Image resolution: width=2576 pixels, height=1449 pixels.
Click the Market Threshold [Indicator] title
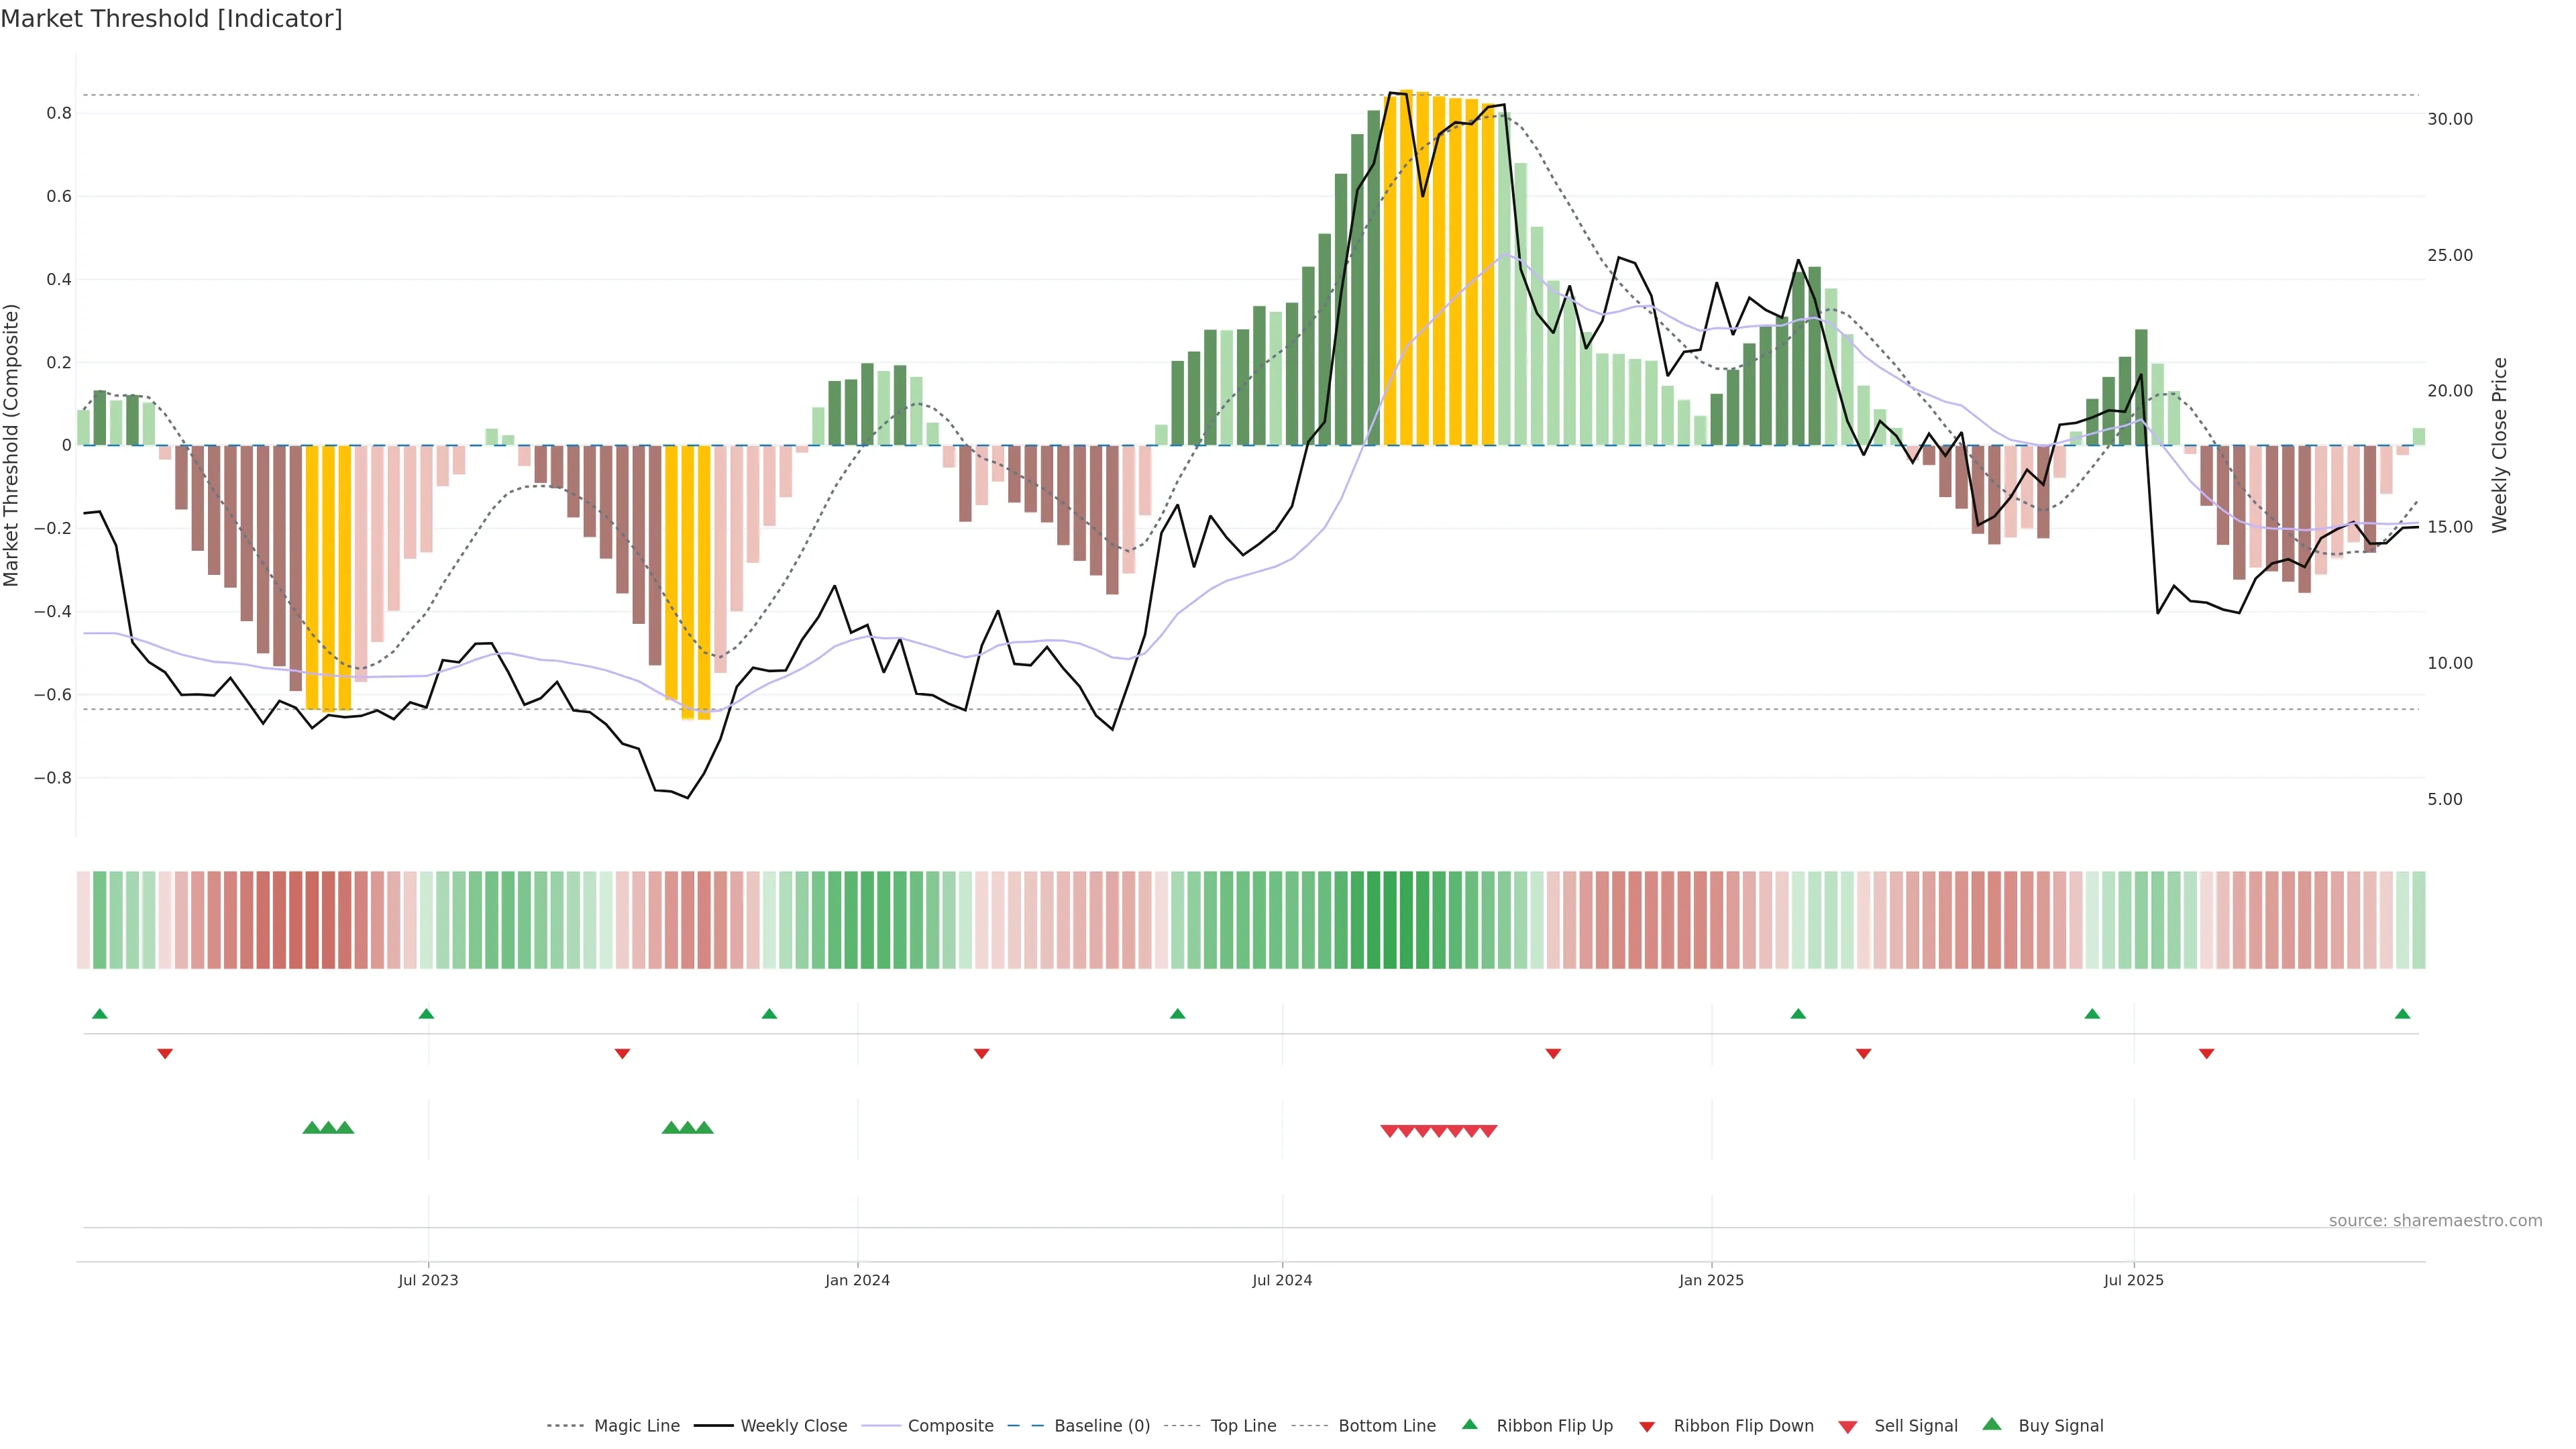pos(171,18)
